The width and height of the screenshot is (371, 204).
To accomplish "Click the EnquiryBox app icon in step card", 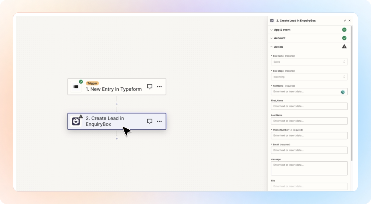I will pyautogui.click(x=76, y=121).
